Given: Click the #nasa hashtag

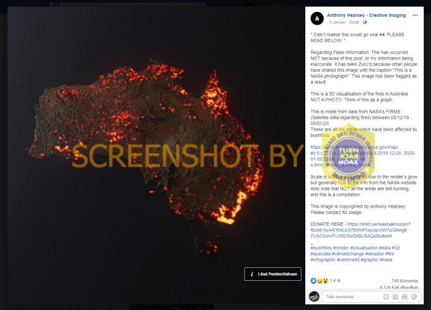Looking at the screenshot, I should point(386,259).
